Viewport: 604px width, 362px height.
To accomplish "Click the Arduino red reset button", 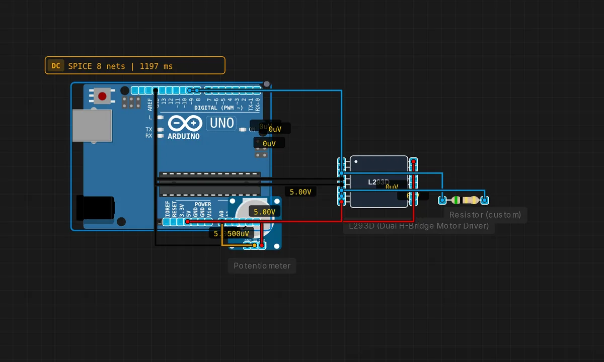I will pyautogui.click(x=103, y=96).
